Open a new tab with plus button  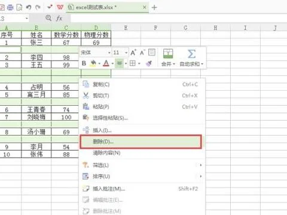coord(154,8)
